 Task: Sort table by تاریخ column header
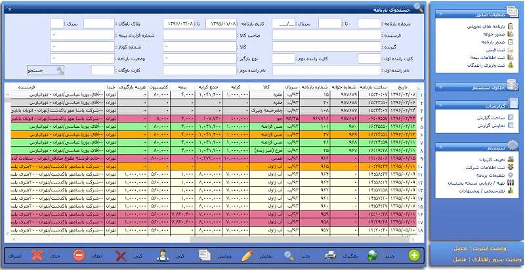coord(403,87)
